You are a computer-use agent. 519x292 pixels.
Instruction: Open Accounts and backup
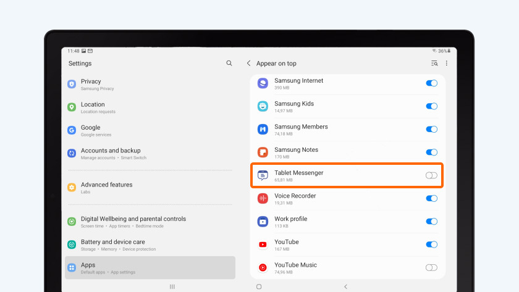pos(110,153)
